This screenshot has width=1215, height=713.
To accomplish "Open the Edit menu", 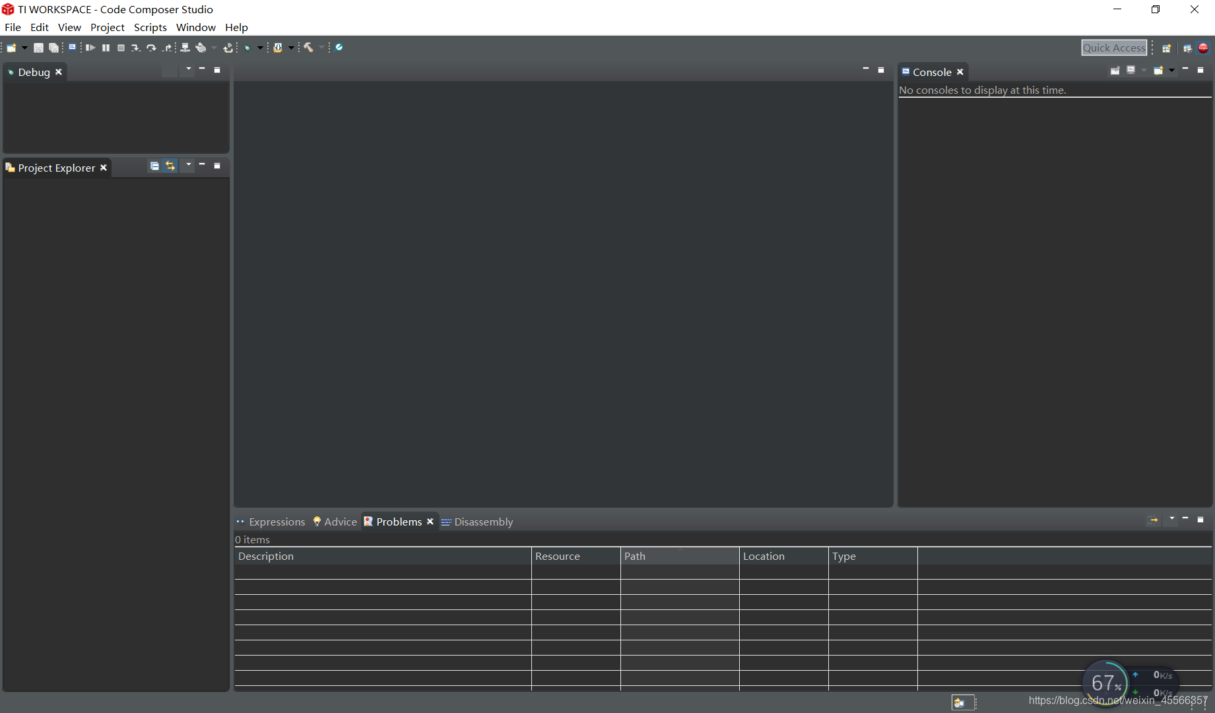I will click(40, 27).
